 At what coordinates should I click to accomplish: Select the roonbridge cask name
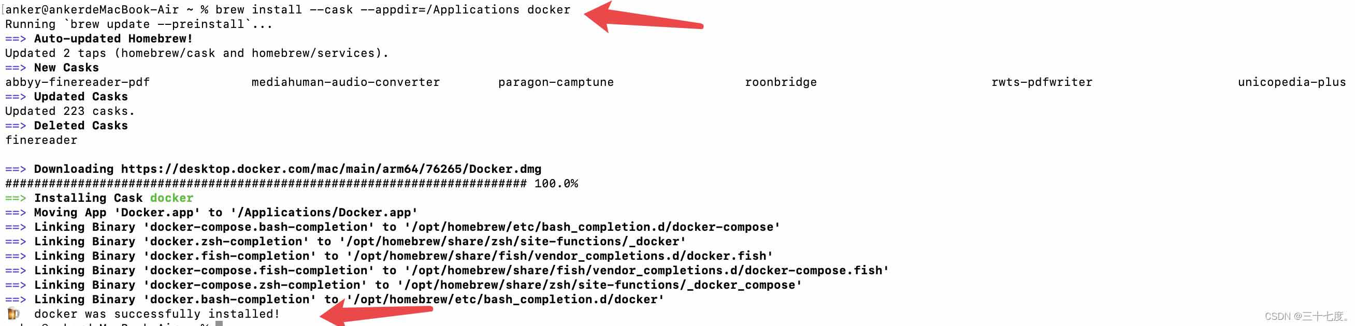click(781, 83)
